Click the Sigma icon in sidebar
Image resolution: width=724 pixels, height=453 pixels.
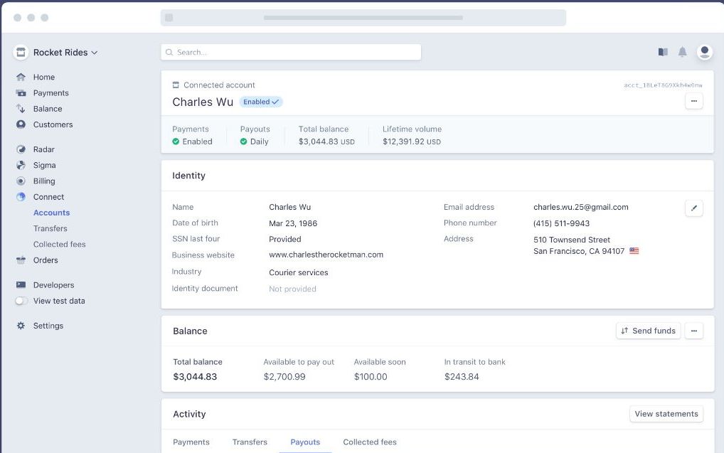[21, 165]
